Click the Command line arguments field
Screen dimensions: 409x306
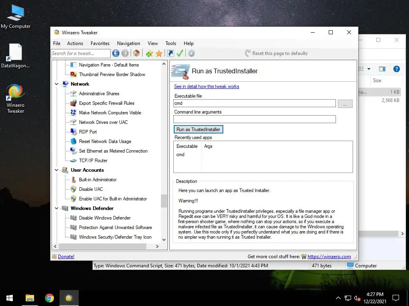[x=254, y=119]
